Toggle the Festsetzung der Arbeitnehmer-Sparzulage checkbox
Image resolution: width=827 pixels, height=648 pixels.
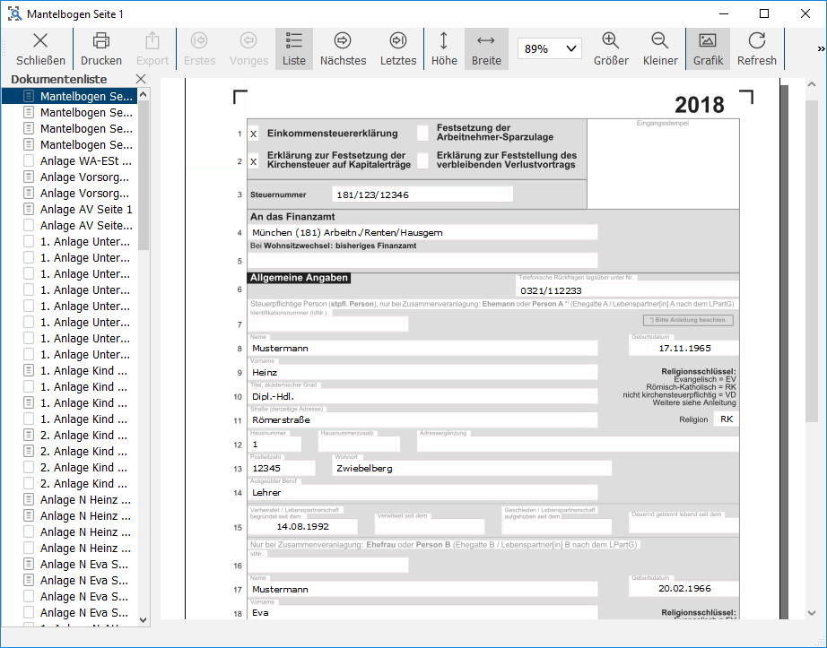(422, 134)
